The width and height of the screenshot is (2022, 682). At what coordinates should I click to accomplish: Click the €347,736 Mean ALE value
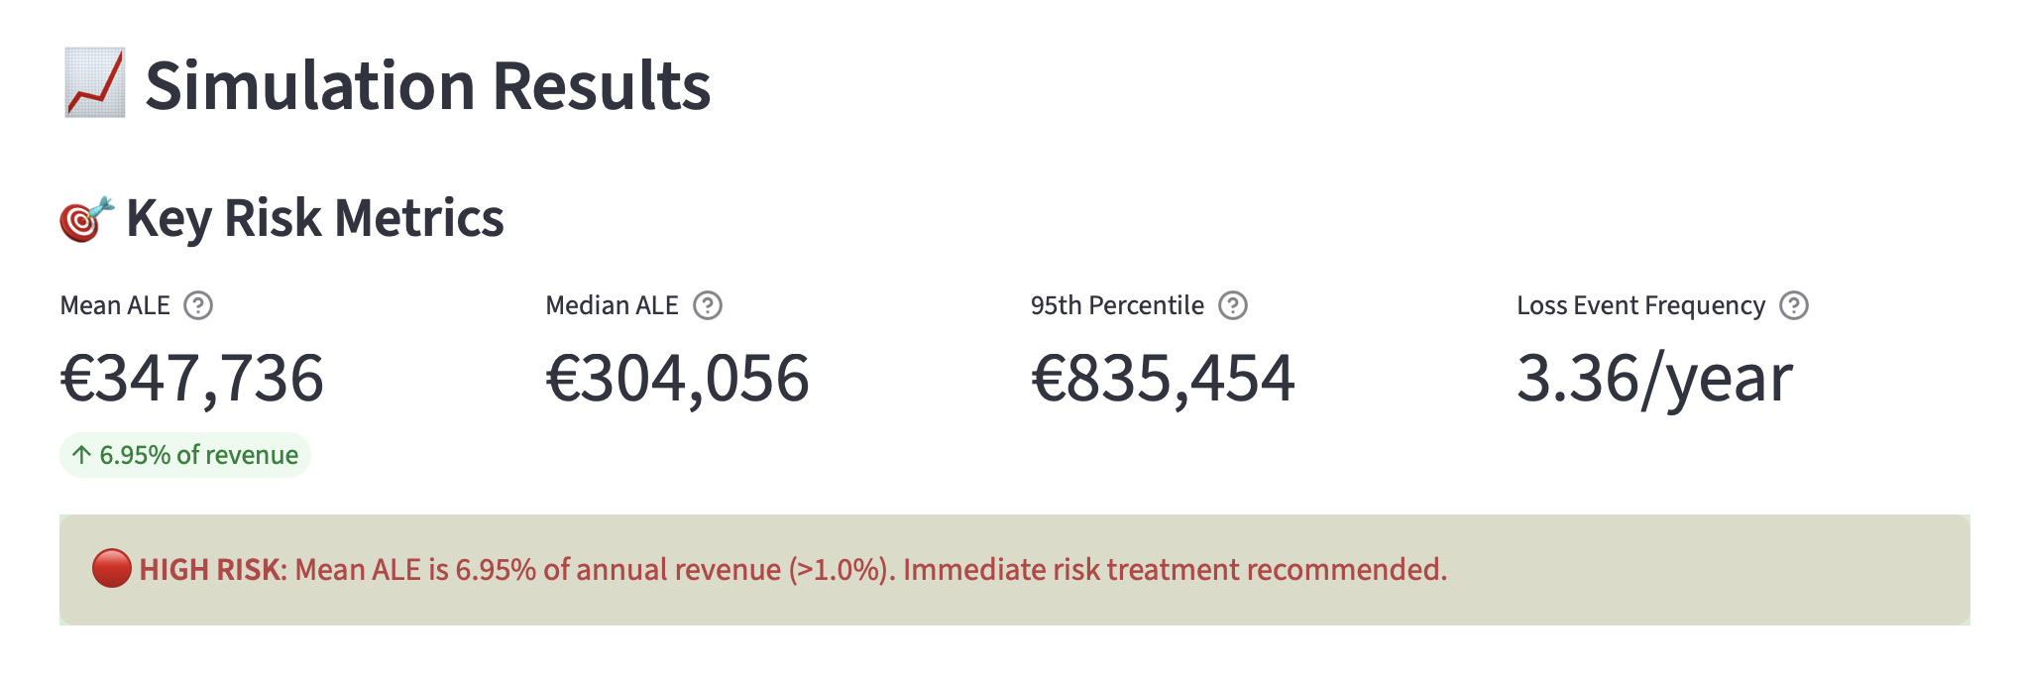pos(192,379)
